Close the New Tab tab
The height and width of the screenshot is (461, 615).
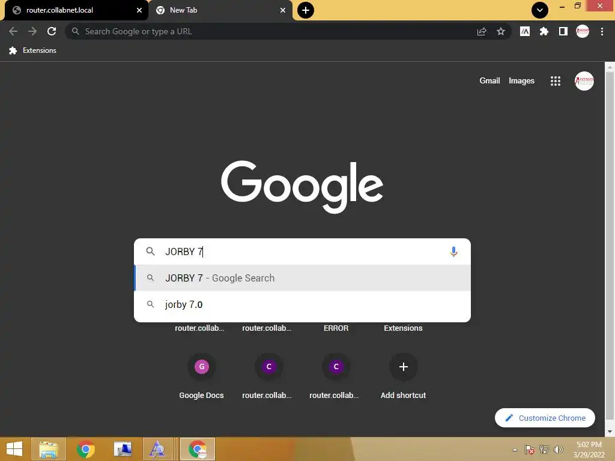(283, 10)
